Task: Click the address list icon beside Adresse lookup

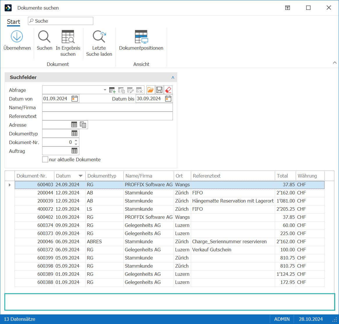Action: pos(83,125)
